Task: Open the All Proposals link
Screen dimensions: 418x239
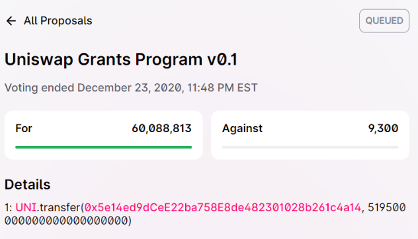Action: pyautogui.click(x=58, y=20)
